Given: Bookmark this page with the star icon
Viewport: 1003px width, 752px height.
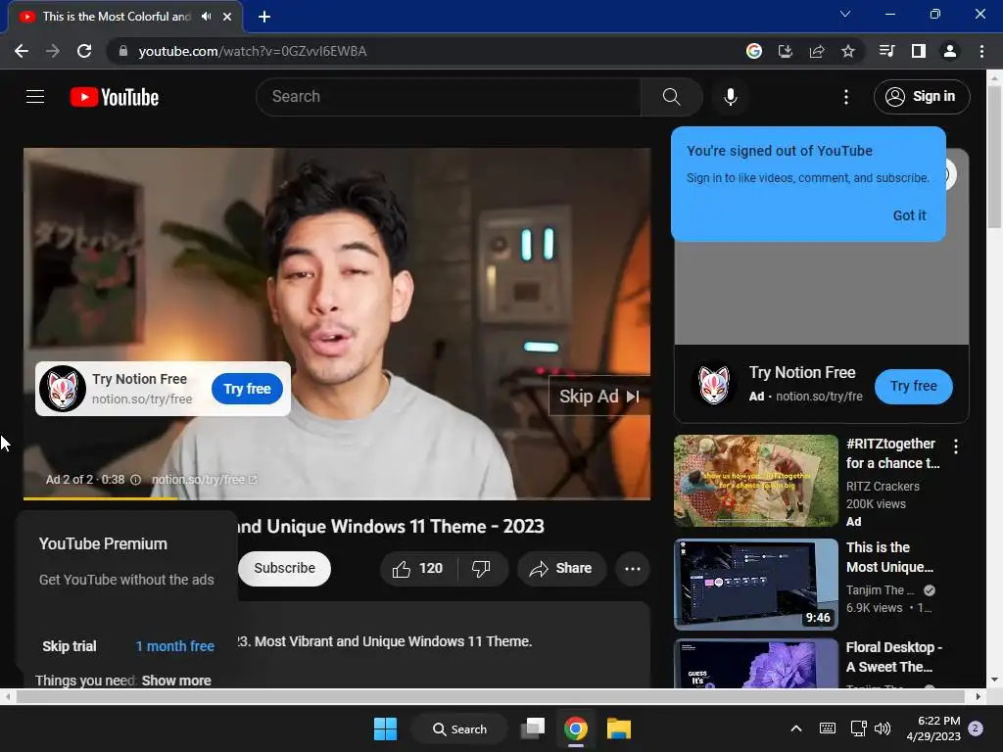Looking at the screenshot, I should click(847, 51).
